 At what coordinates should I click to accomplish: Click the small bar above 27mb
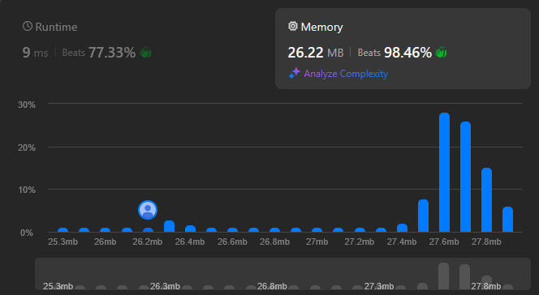click(x=317, y=230)
